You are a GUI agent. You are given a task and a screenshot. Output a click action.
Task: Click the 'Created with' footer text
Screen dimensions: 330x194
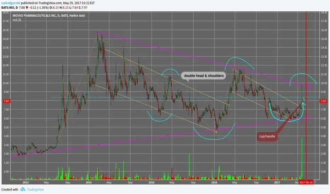(10, 189)
